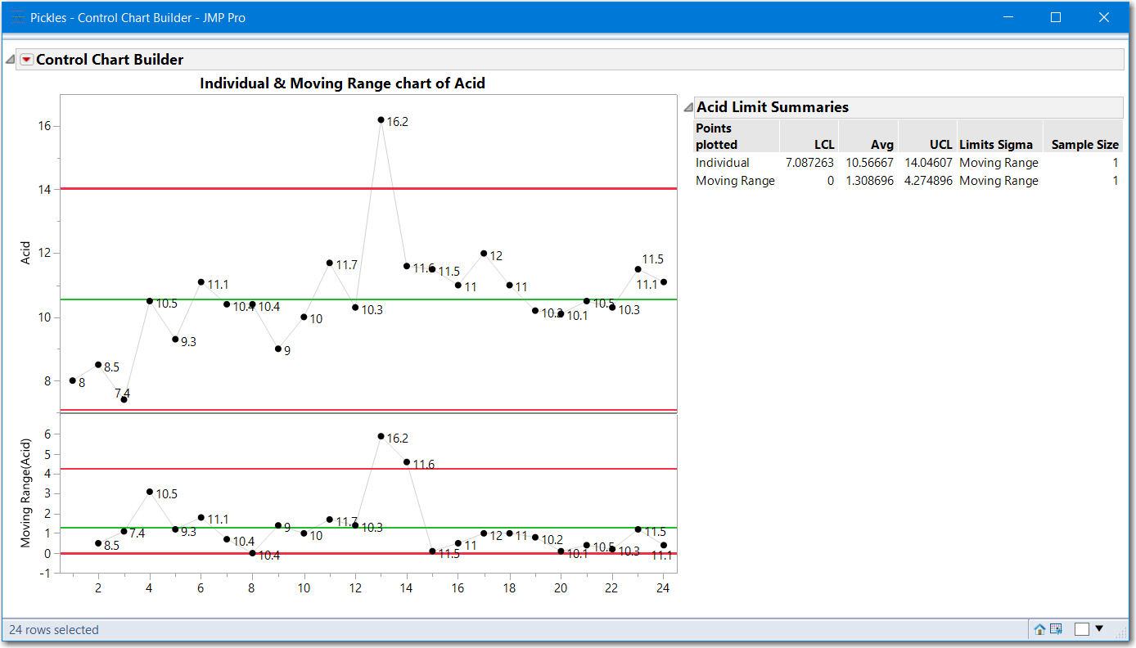
Task: Collapse the Acid Limit Summaries report
Action: [688, 106]
